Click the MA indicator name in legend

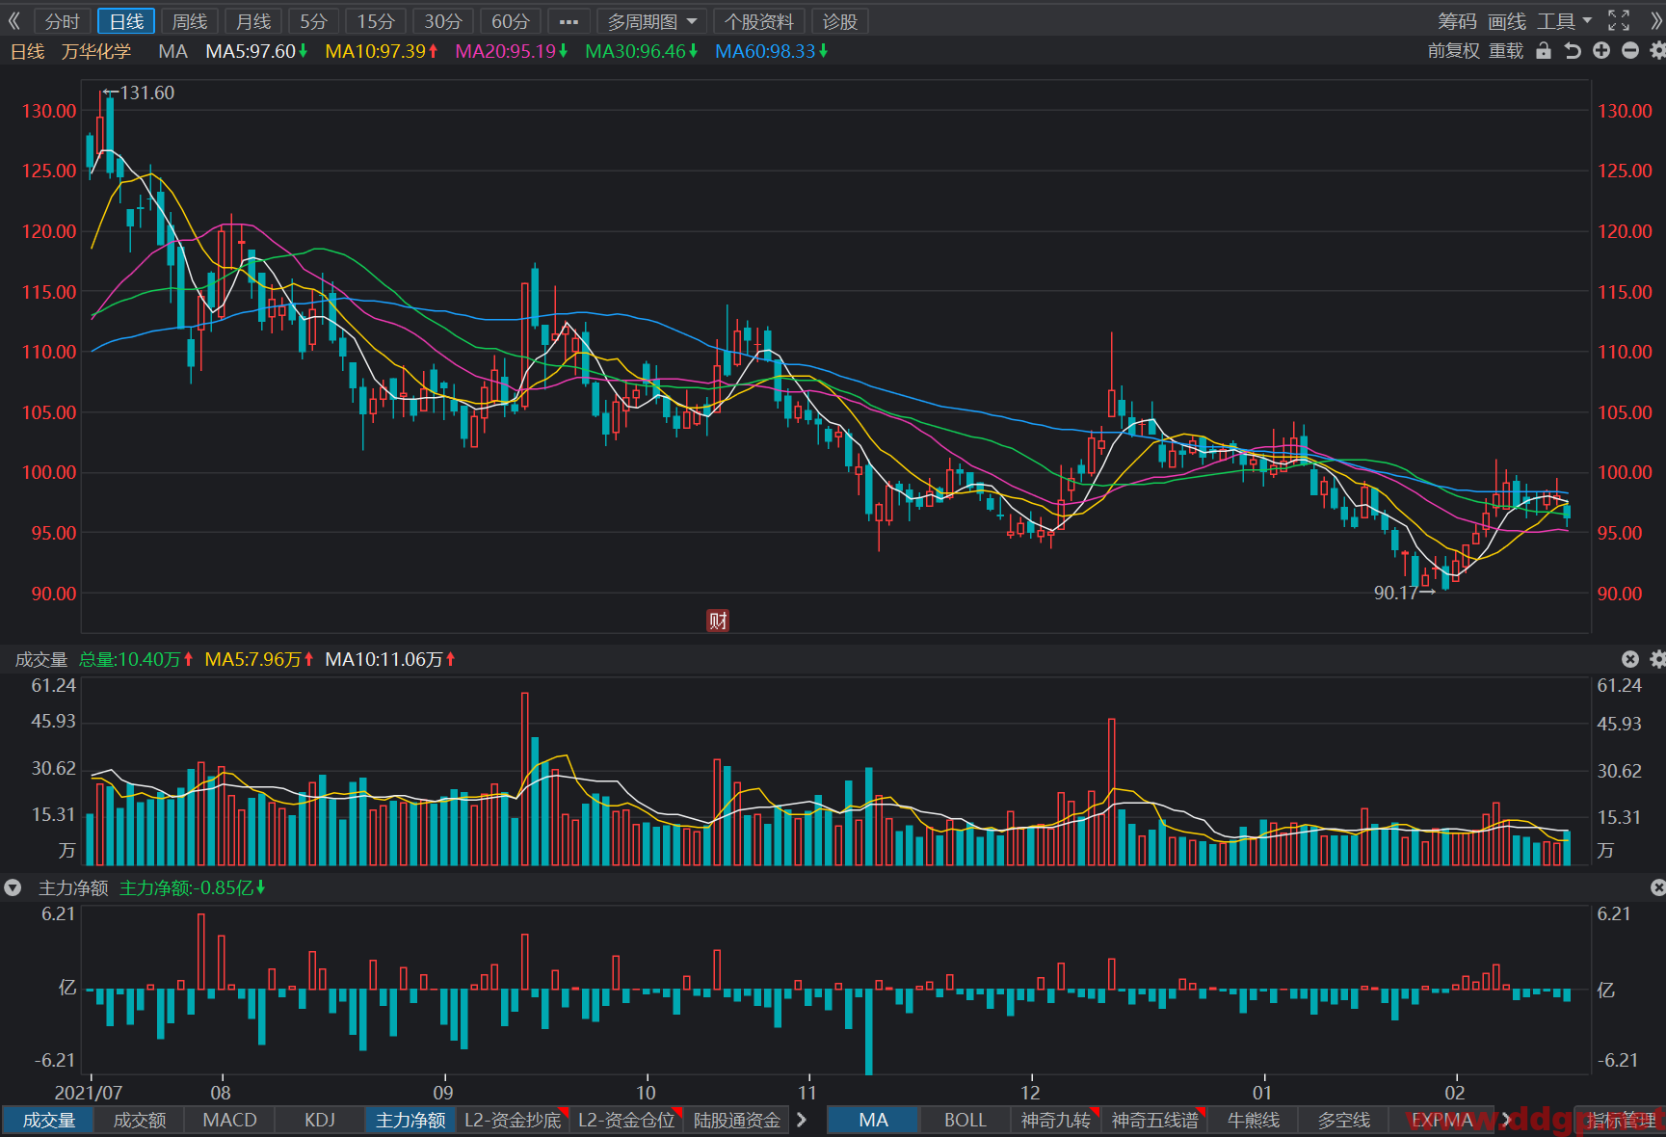[173, 51]
